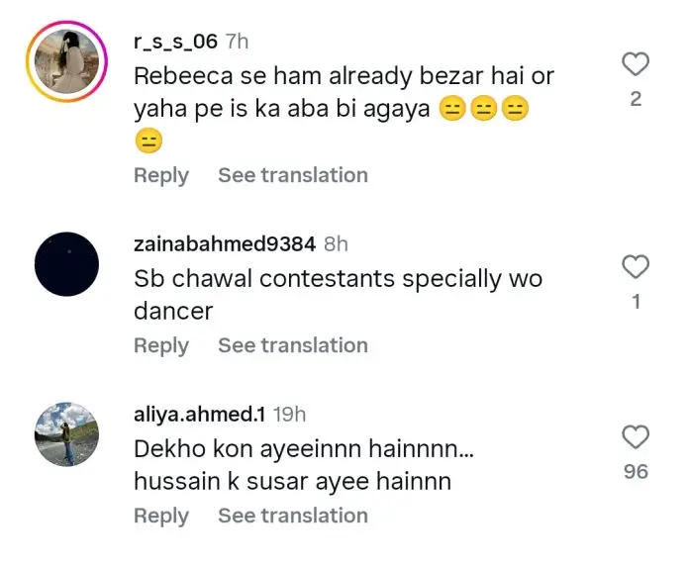Viewport: 689px width, 568px height.
Task: Open the zainabahmed9384 username link
Action: click(225, 244)
